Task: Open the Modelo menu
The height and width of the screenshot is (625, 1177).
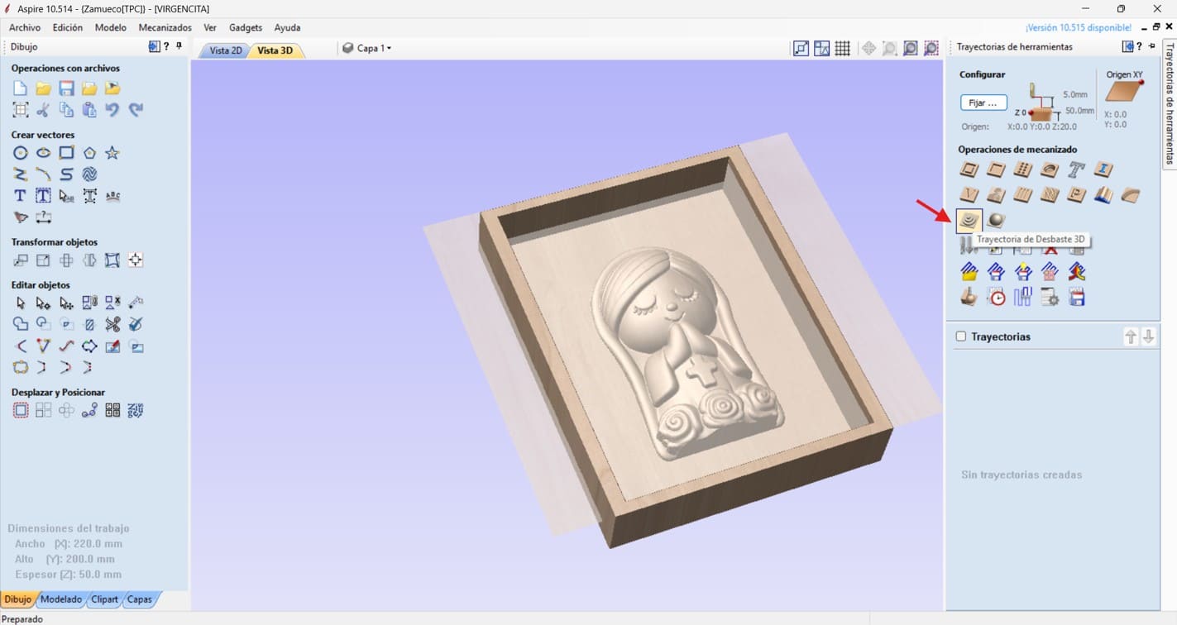Action: tap(111, 27)
